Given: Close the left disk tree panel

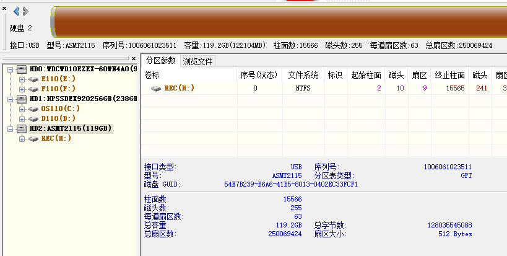Looking at the screenshot, I should [x=134, y=59].
